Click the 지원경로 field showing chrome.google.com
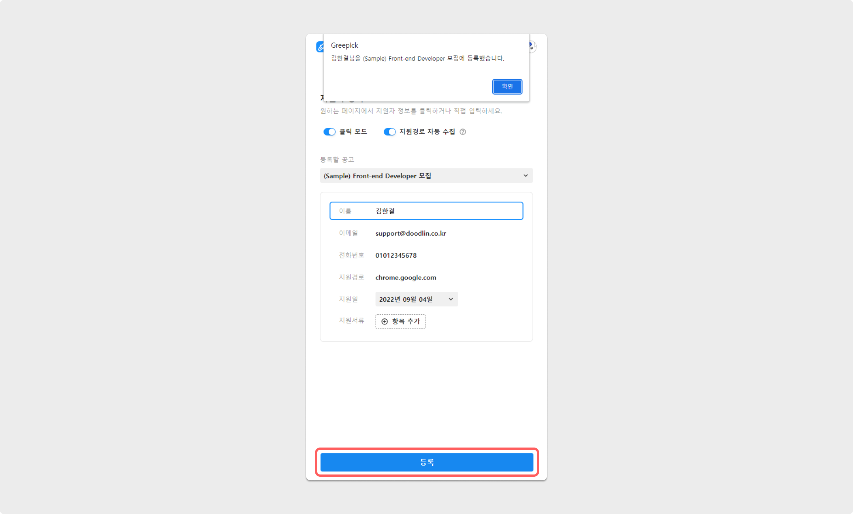This screenshot has height=514, width=853. pos(405,278)
